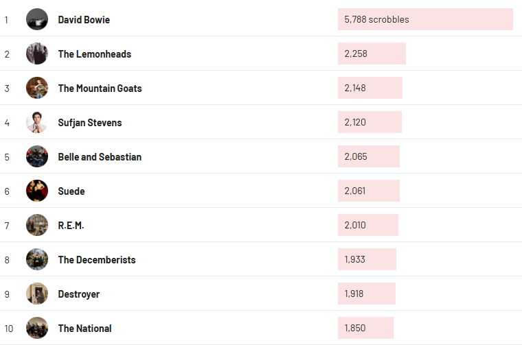Open the Belle and Sebastian link
The width and height of the screenshot is (522, 345).
click(x=100, y=157)
